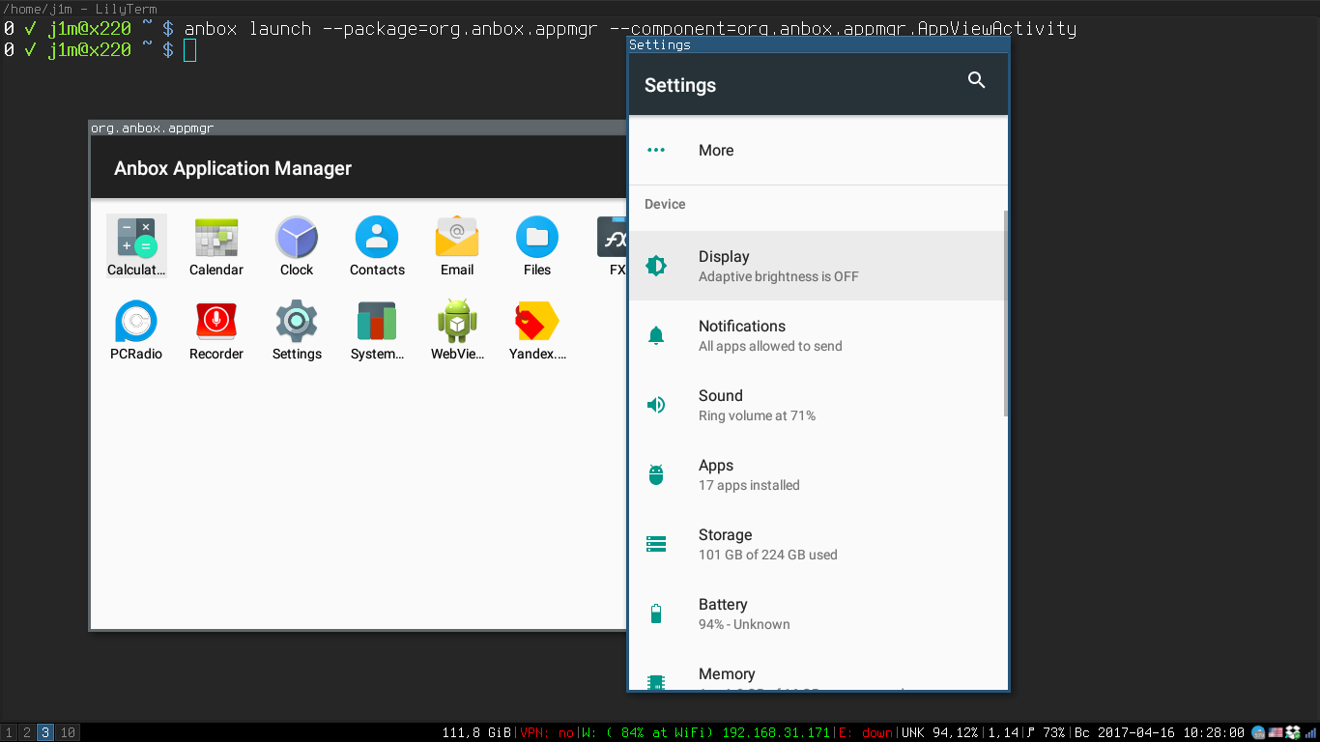Viewport: 1320px width, 742px height.
Task: Switch to workspace 1
Action: pos(9,732)
